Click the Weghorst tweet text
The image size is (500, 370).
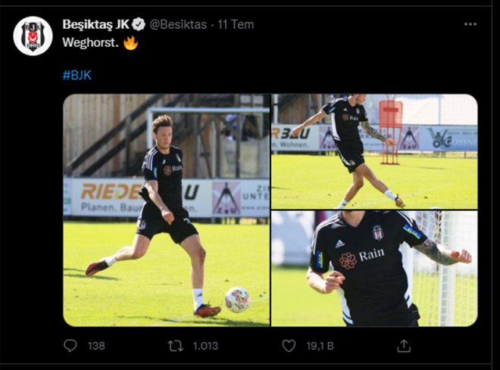89,43
